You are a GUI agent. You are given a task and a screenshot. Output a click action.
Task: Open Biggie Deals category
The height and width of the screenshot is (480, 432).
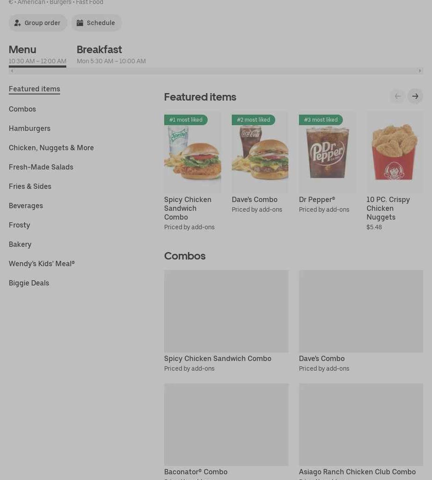tap(29, 283)
